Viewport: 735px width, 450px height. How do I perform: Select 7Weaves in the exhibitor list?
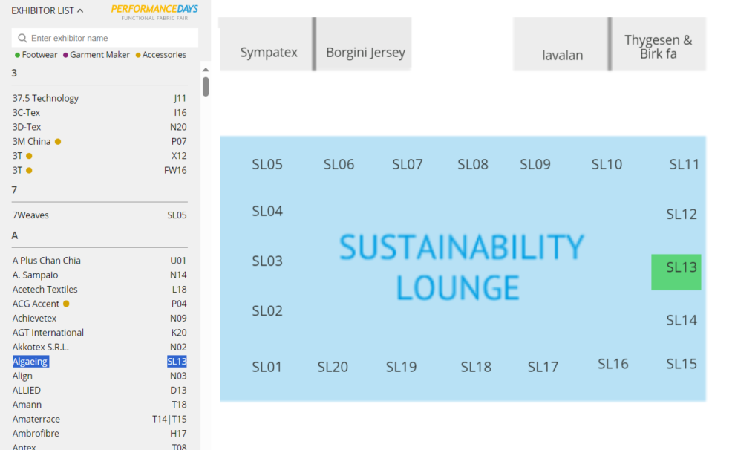tap(30, 215)
